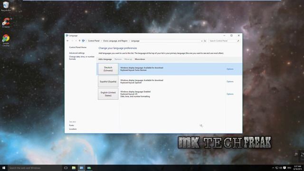Show hidden tray icons chevron
Image resolution: width=304 pixels, height=171 pixels.
coord(273,168)
